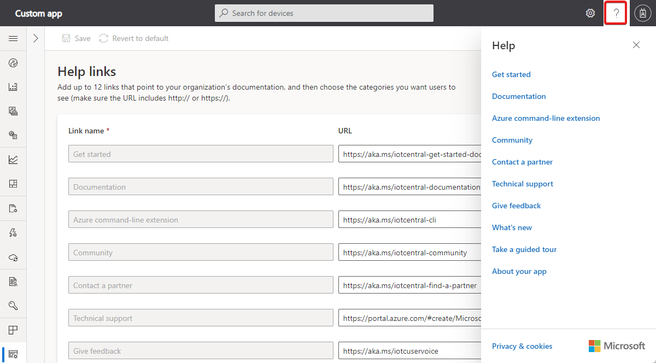Open the Documentation help link
Viewport: 656px width, 363px height.
(x=518, y=96)
